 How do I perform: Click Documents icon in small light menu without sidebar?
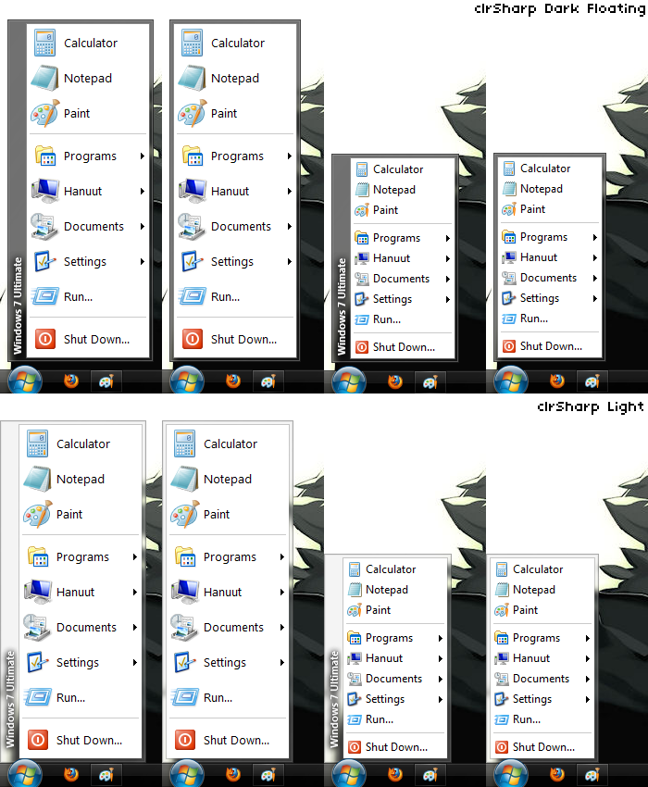[x=502, y=679]
